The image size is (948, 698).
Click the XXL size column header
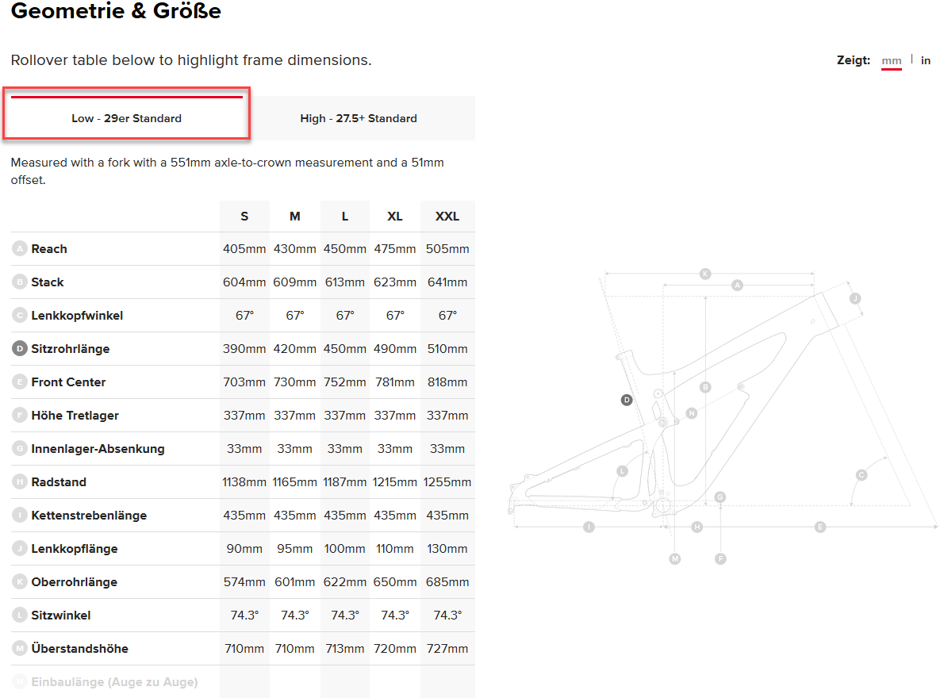click(447, 217)
